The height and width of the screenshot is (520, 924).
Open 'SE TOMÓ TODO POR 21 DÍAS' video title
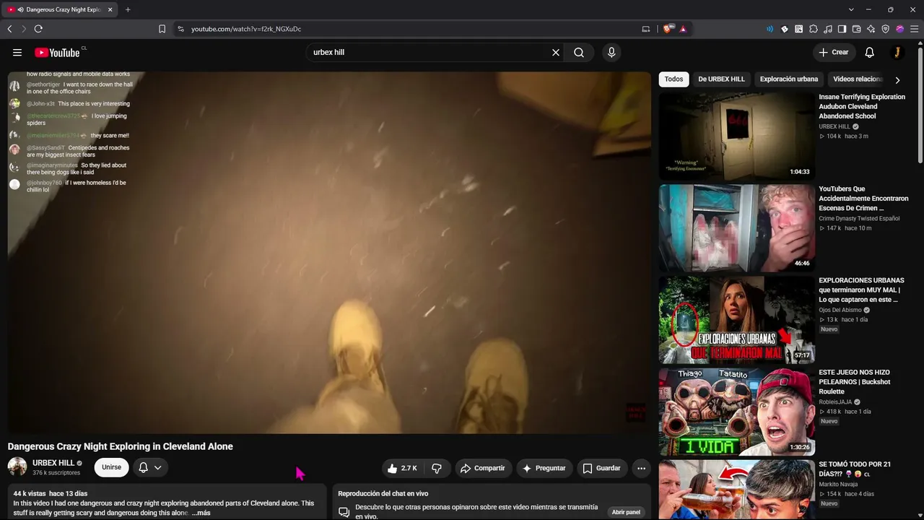click(855, 469)
